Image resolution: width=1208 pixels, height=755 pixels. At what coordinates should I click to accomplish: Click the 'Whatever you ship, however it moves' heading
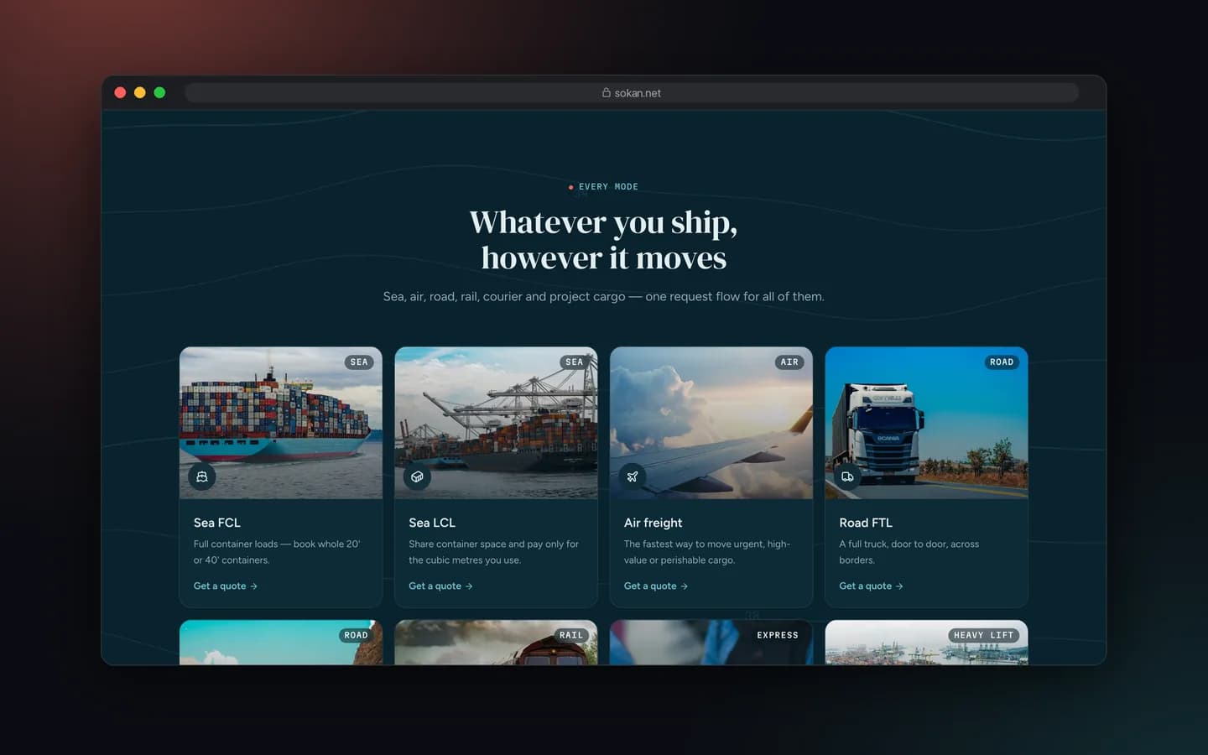point(604,240)
